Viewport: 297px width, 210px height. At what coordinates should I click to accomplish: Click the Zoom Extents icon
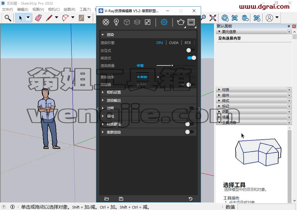(213, 18)
